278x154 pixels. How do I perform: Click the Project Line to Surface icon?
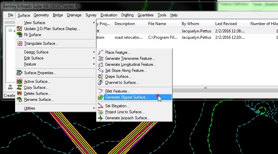tap(101, 112)
